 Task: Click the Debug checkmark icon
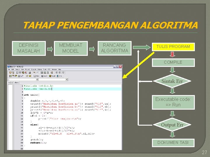click(22, 76)
